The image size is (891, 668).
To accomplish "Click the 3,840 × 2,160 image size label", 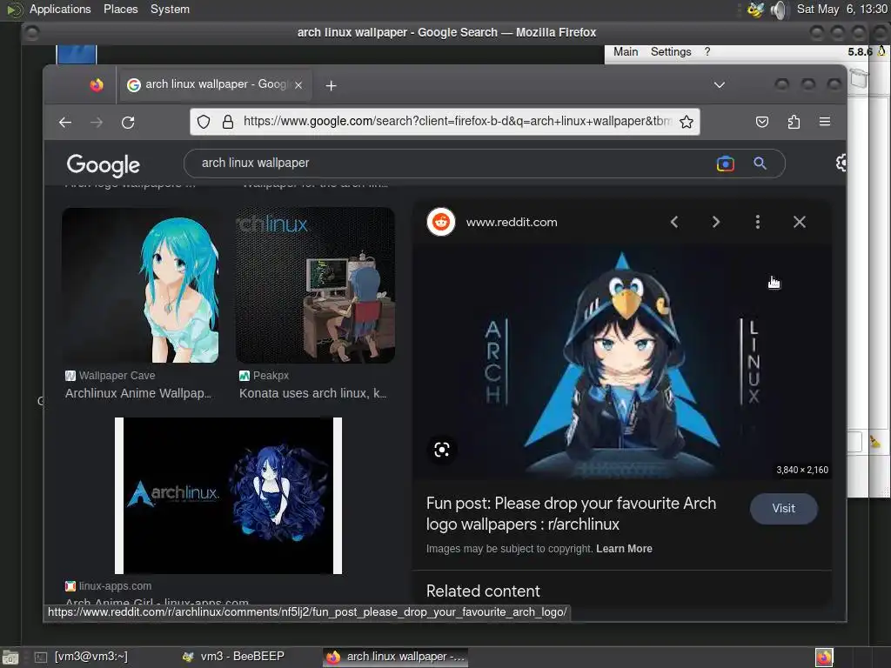I will coord(801,470).
